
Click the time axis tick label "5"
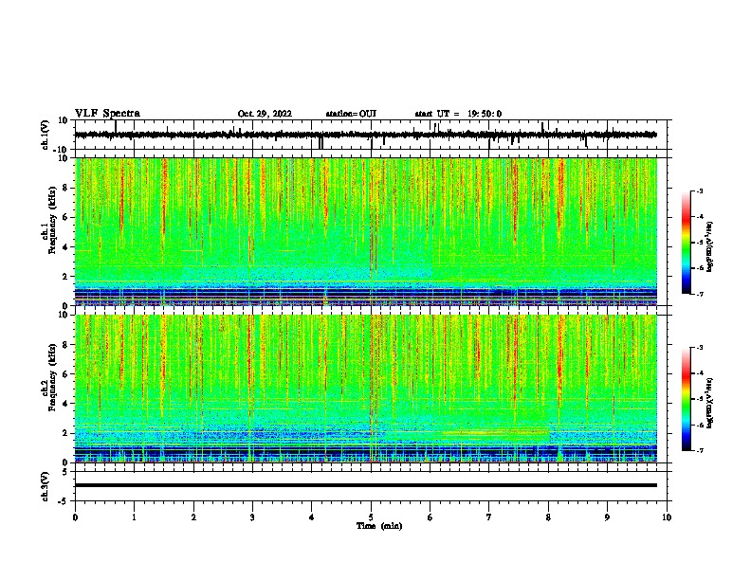371,517
